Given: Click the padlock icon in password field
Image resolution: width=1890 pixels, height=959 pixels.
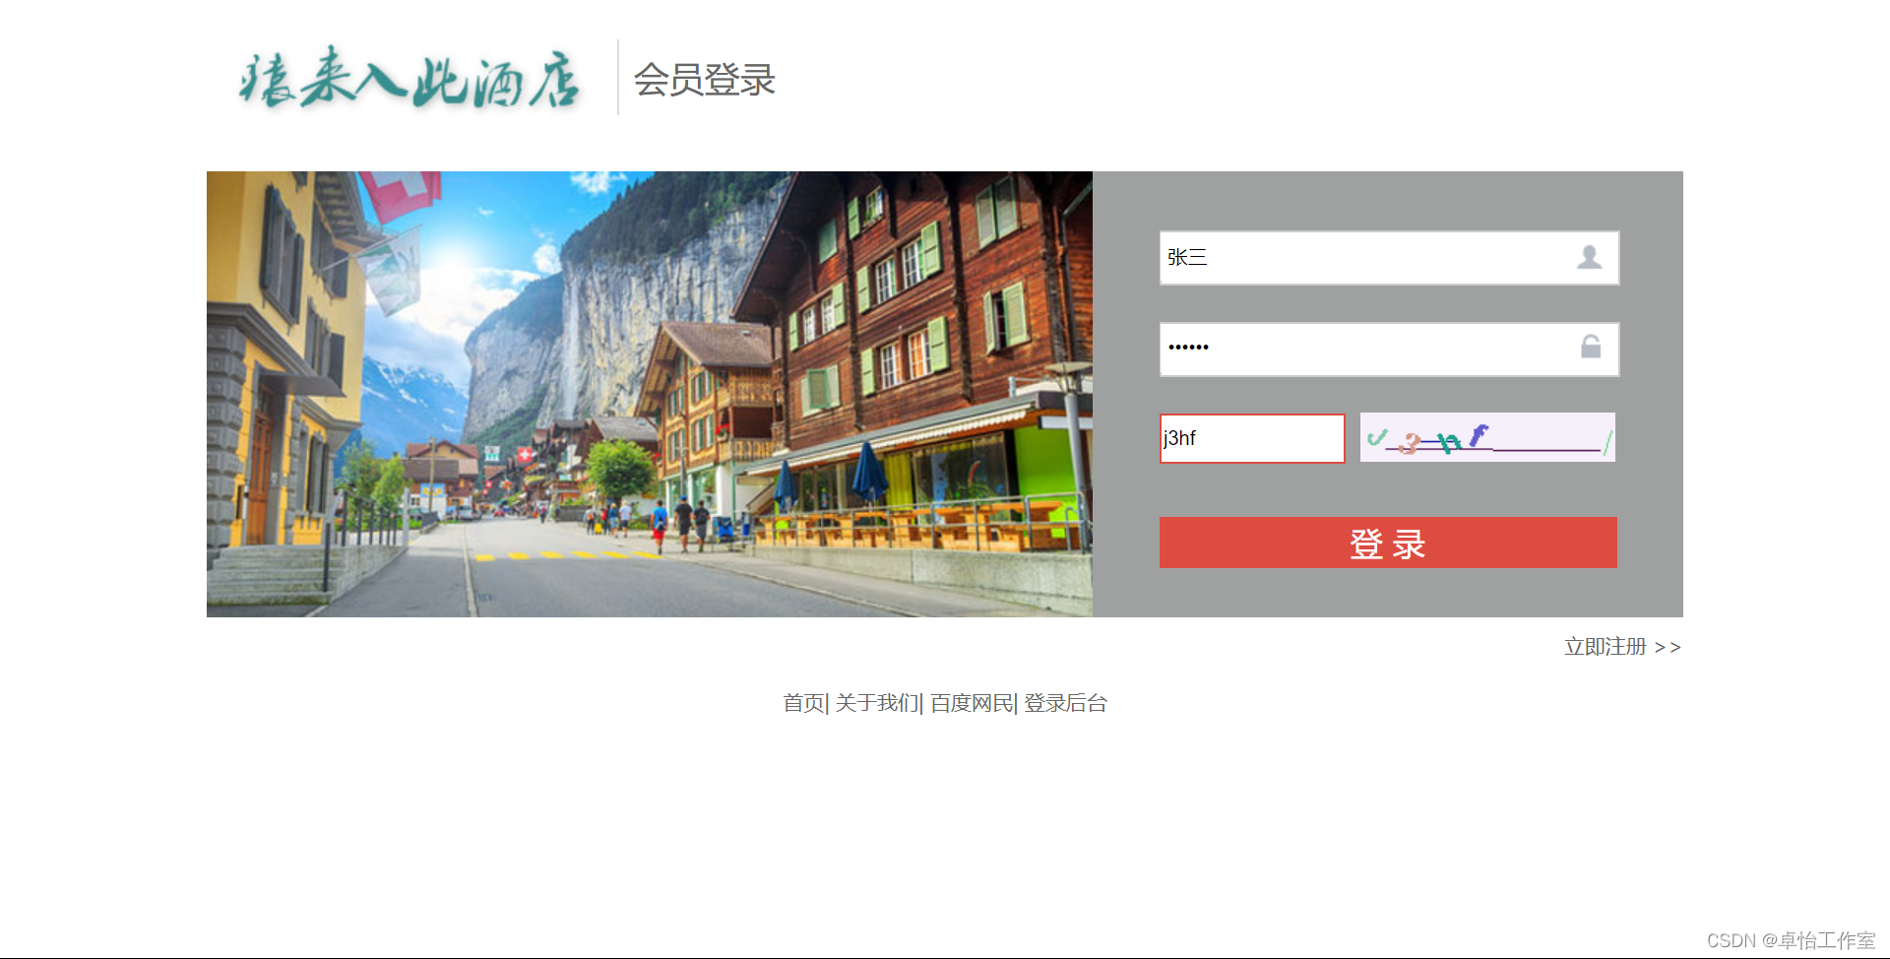Looking at the screenshot, I should pyautogui.click(x=1592, y=349).
